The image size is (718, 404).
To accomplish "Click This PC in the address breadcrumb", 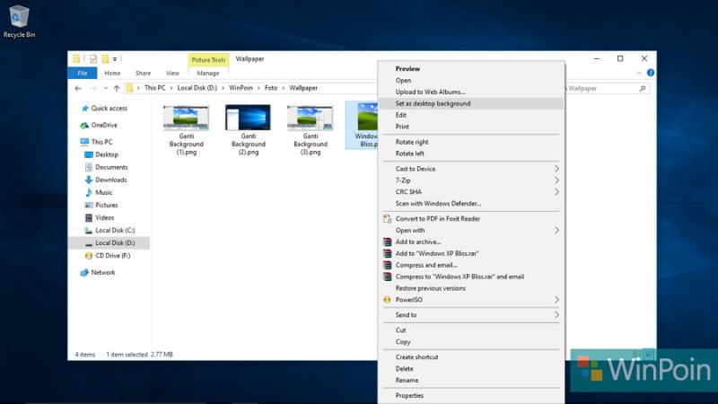I will tap(154, 88).
